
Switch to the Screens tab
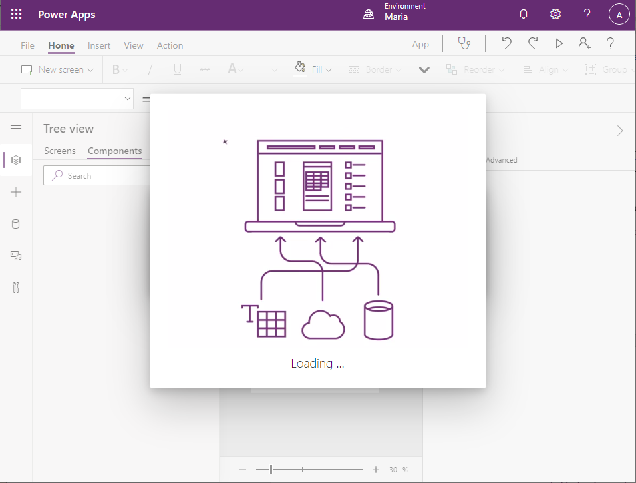click(x=60, y=151)
